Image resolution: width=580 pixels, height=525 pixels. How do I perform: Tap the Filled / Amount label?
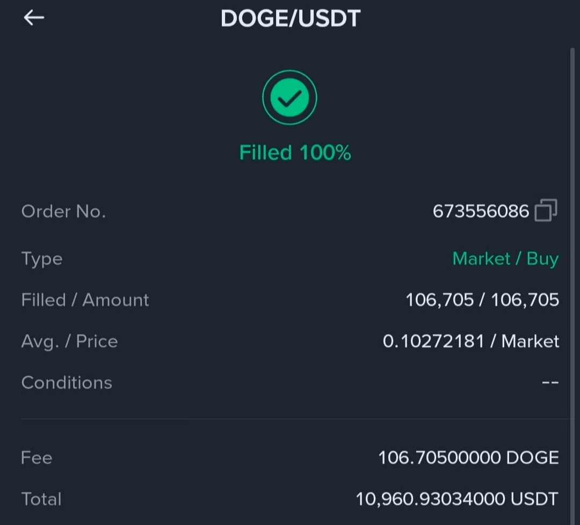[85, 300]
